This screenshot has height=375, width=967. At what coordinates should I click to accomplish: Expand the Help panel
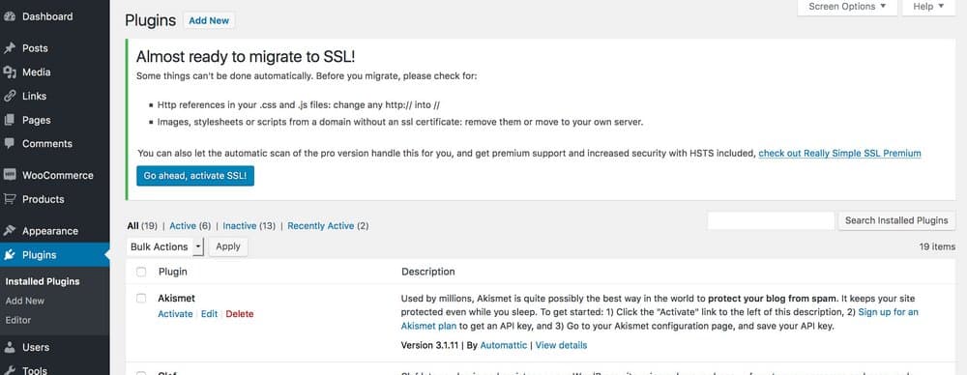928,7
